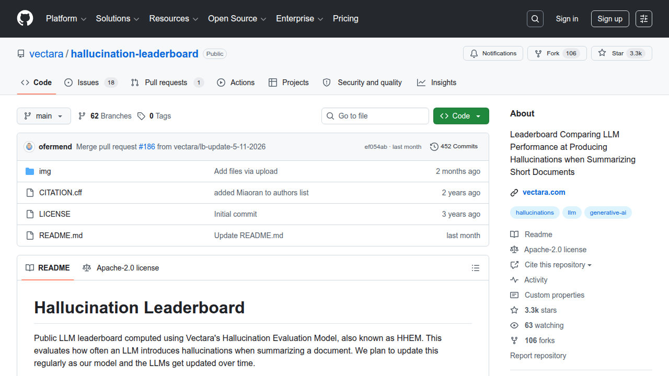Screen dimensions: 669x376
Task: Visit vectara.com website link
Action: tap(544, 192)
